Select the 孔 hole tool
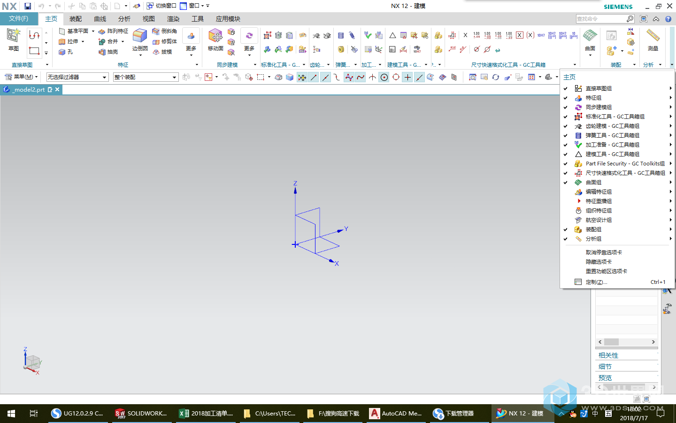 [x=66, y=52]
